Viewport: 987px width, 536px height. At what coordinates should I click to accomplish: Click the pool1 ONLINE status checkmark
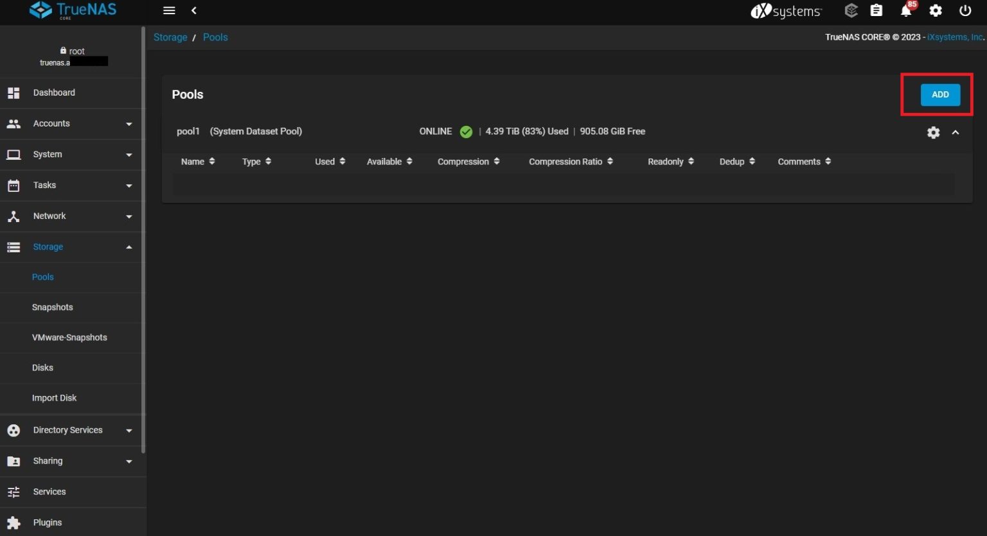(x=466, y=131)
